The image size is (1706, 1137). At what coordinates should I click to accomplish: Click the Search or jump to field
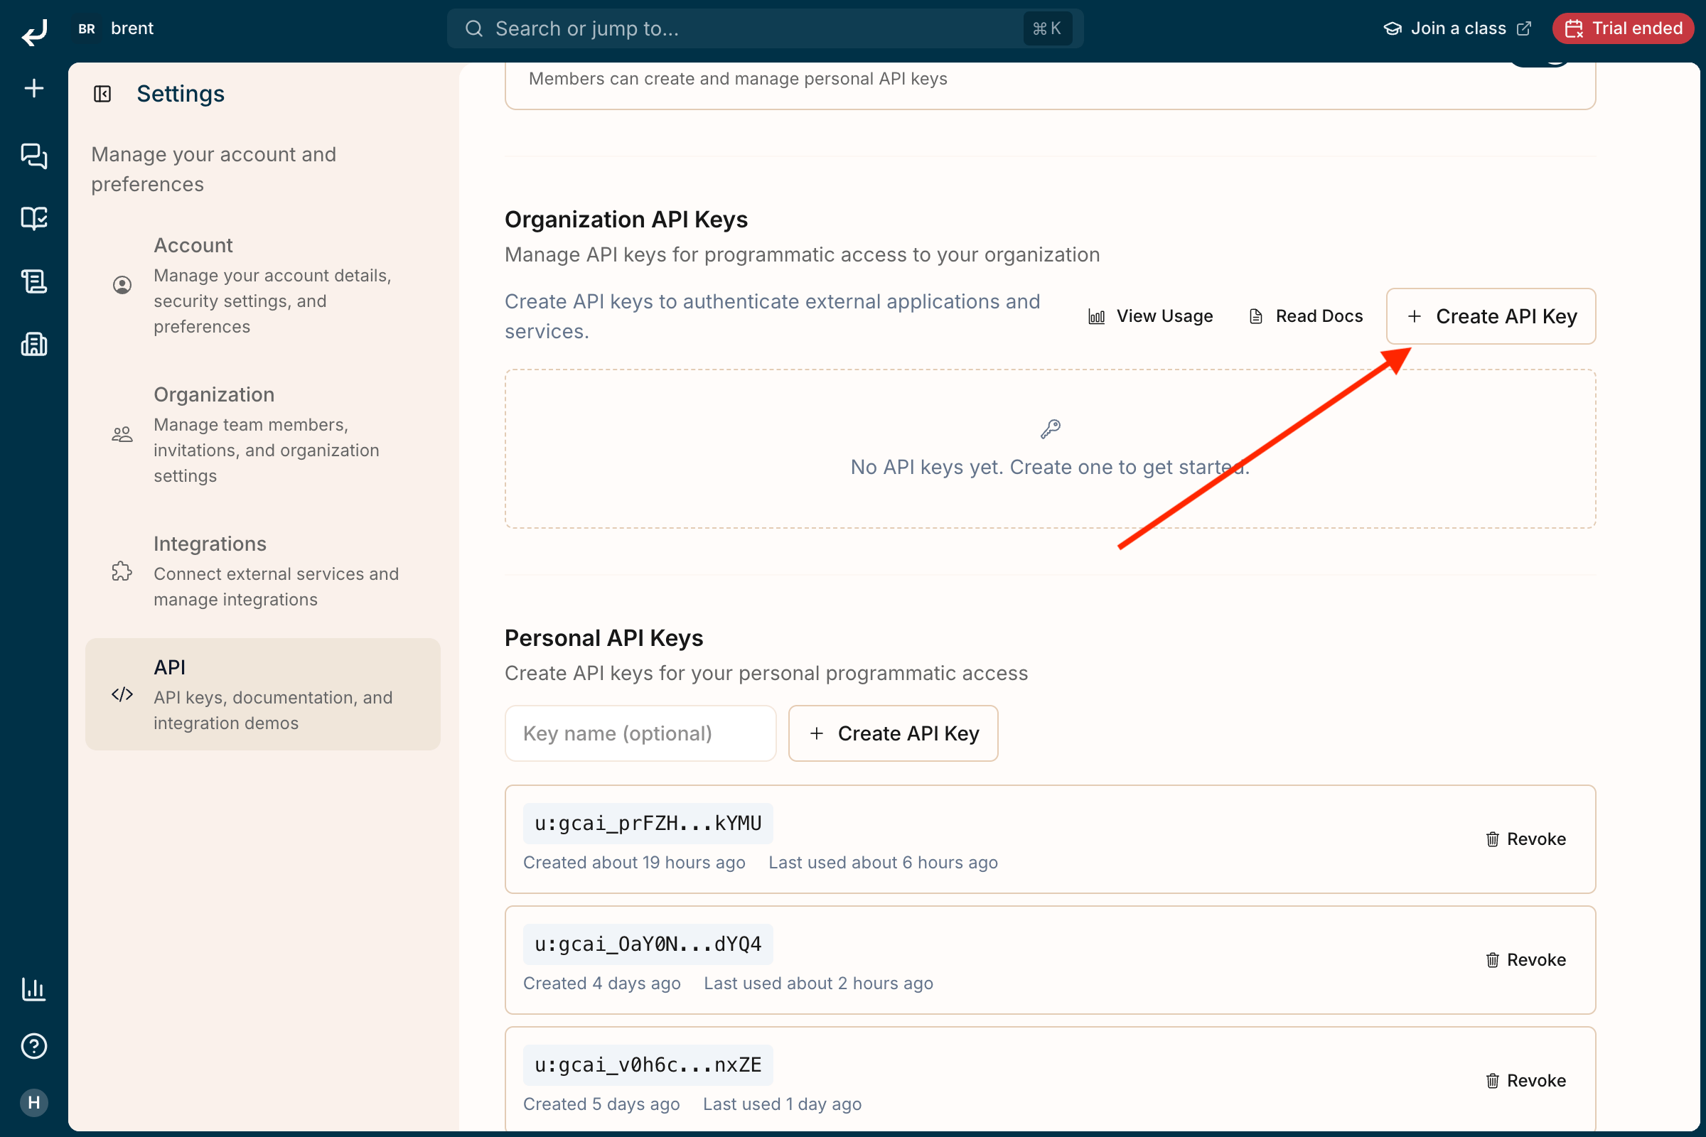pyautogui.click(x=766, y=28)
